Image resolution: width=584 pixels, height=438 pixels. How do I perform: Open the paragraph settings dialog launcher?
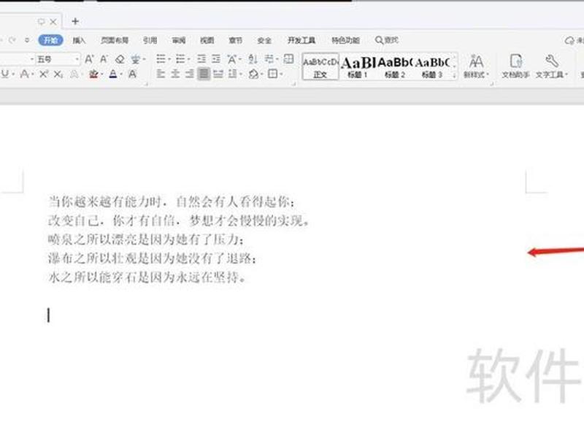(x=294, y=85)
